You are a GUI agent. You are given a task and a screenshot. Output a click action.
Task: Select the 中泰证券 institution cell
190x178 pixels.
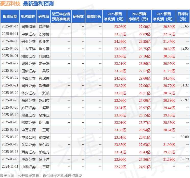coord(29,167)
